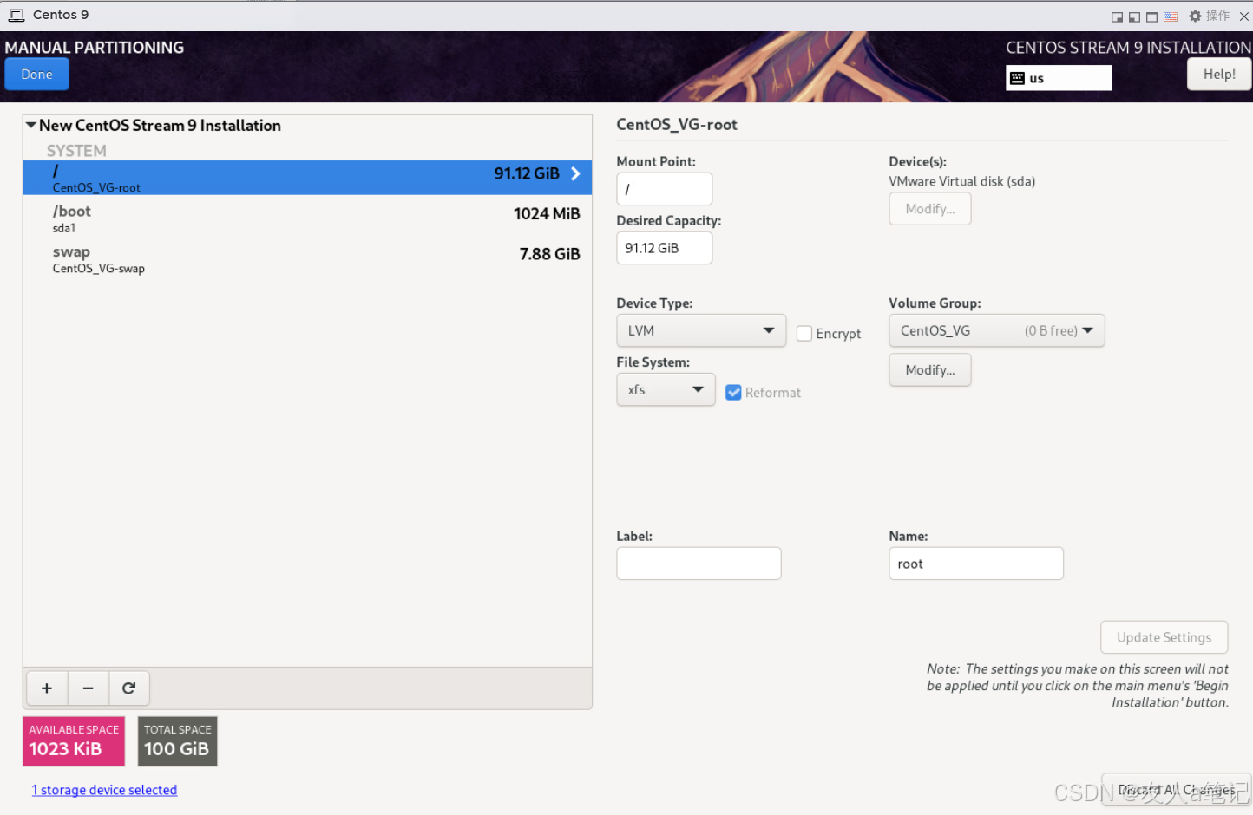Click the bottom-right picture-in-picture window icon
The width and height of the screenshot is (1253, 815).
(x=1117, y=16)
